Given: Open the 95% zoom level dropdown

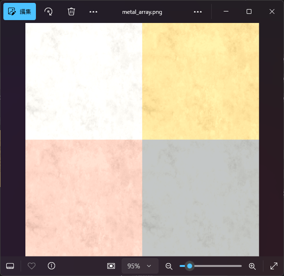Looking at the screenshot, I should coord(140,266).
